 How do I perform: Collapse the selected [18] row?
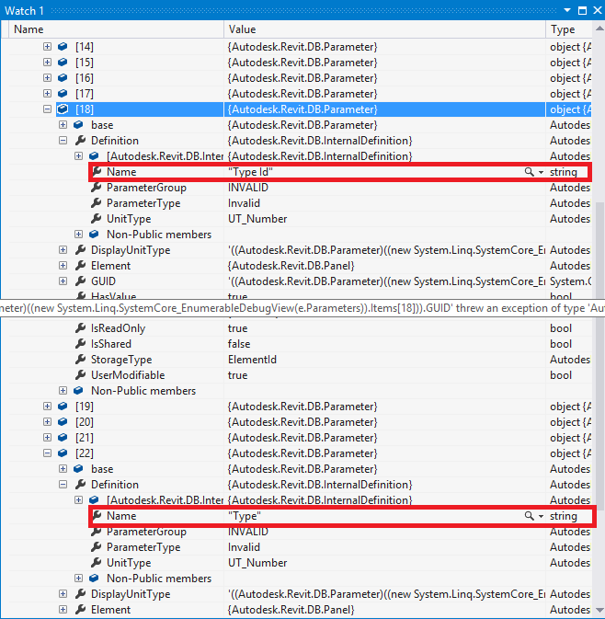pyautogui.click(x=47, y=109)
